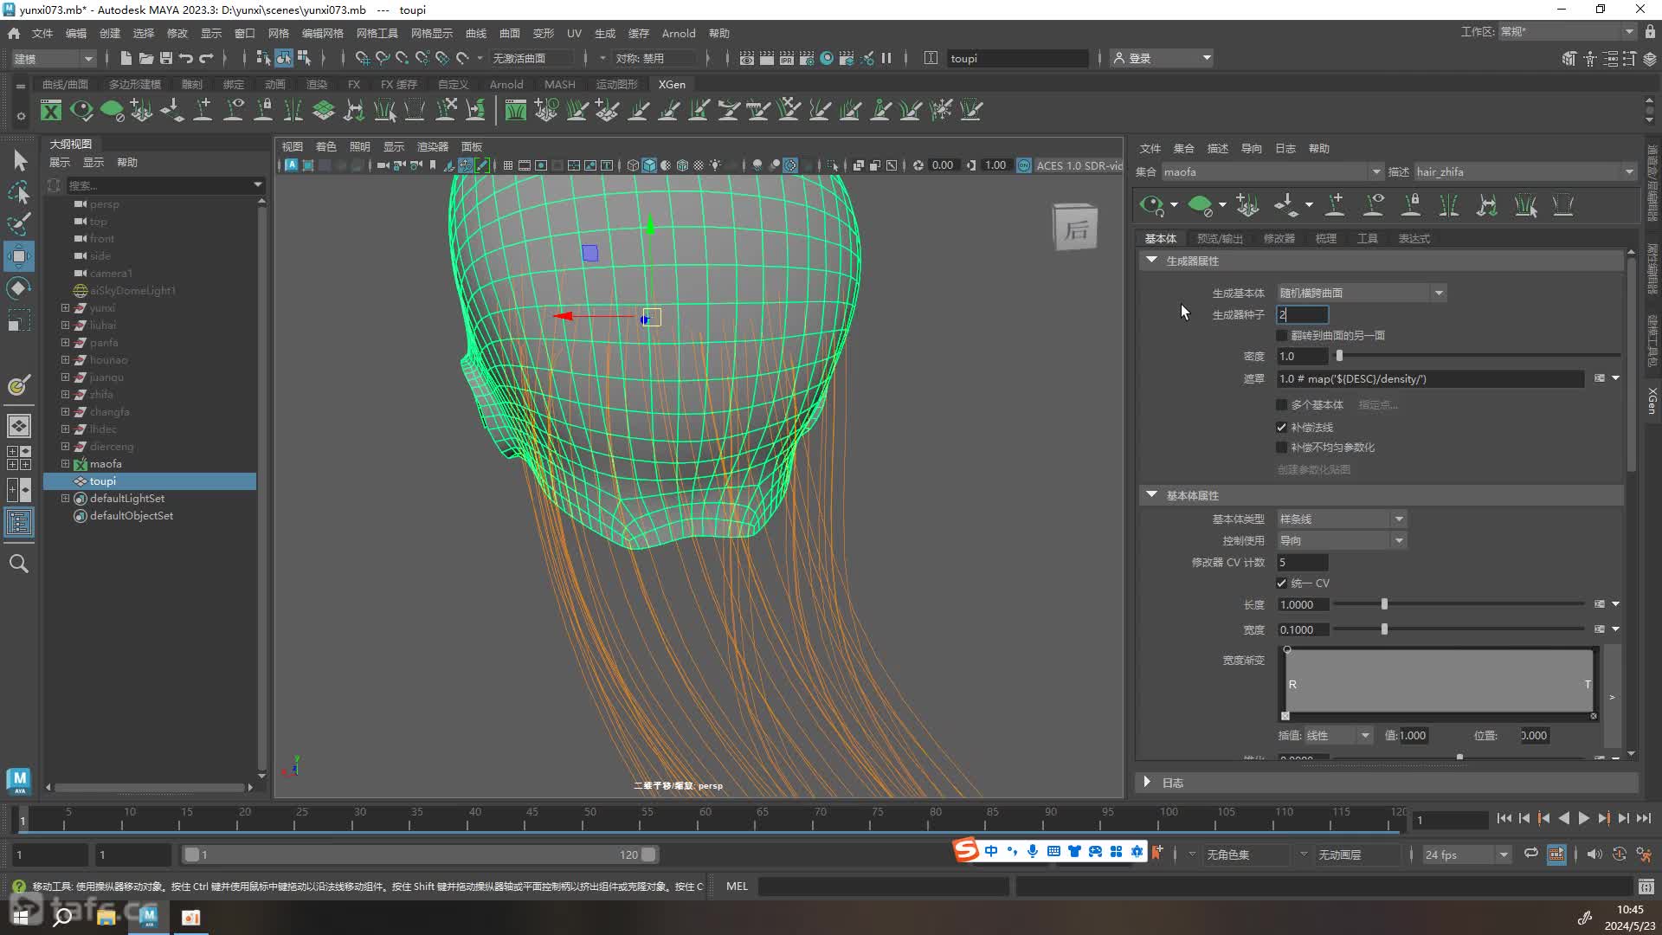Viewport: 1662px width, 935px height.
Task: Enable the multiple primitives checkbox
Action: (1281, 404)
